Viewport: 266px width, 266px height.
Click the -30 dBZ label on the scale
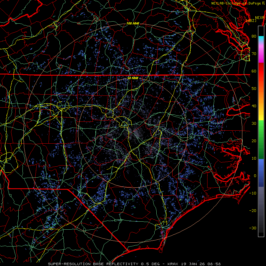point(253,228)
